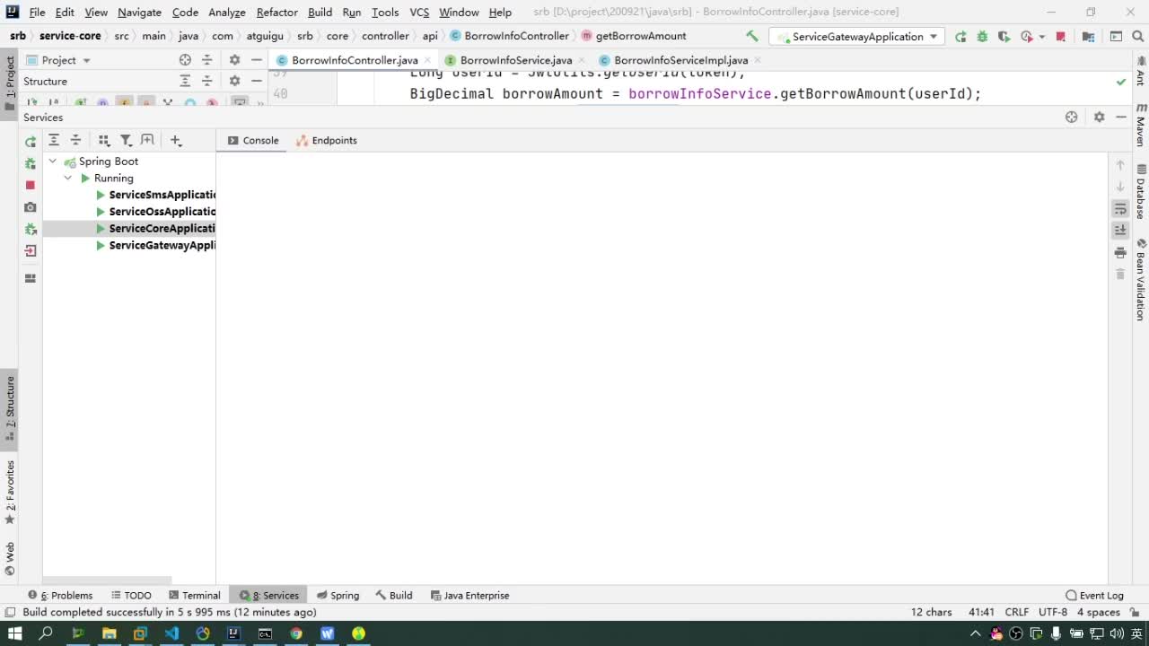
Task: Open the Refactor menu
Action: (x=276, y=13)
